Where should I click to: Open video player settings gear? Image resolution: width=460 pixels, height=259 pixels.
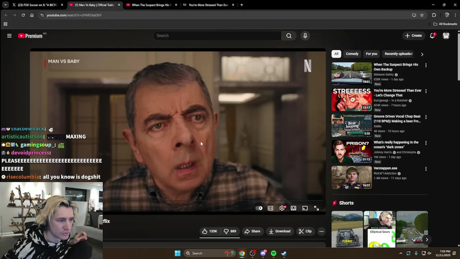[x=282, y=208]
